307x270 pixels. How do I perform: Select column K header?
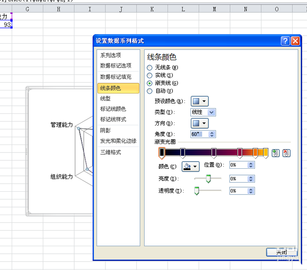152,9
